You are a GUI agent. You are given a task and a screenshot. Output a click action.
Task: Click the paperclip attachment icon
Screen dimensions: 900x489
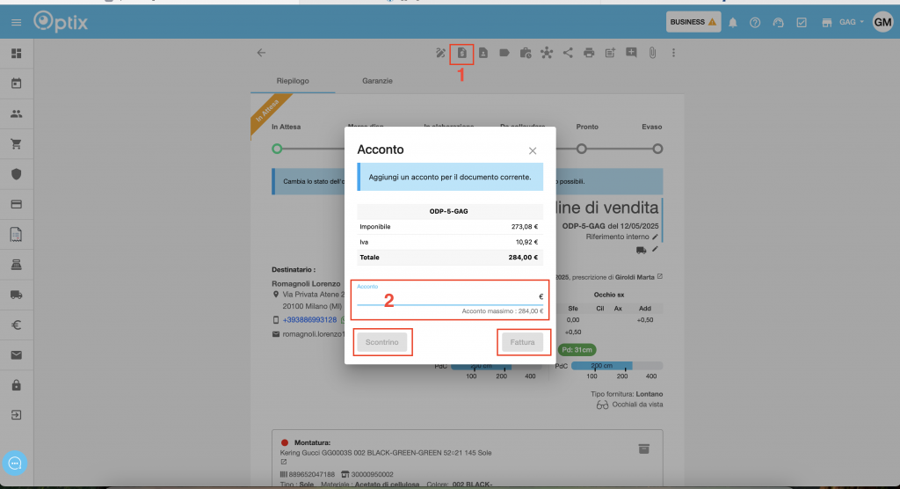[x=652, y=54]
